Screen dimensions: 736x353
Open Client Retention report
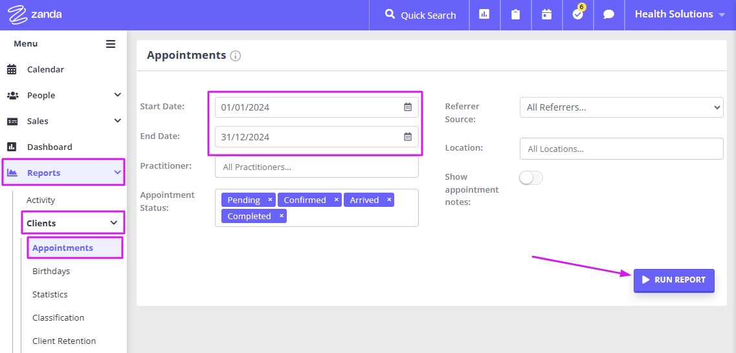(64, 341)
